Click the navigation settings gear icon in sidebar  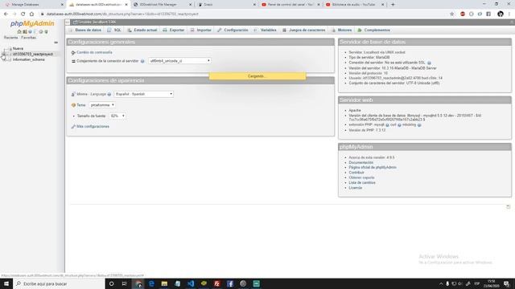click(x=41, y=32)
